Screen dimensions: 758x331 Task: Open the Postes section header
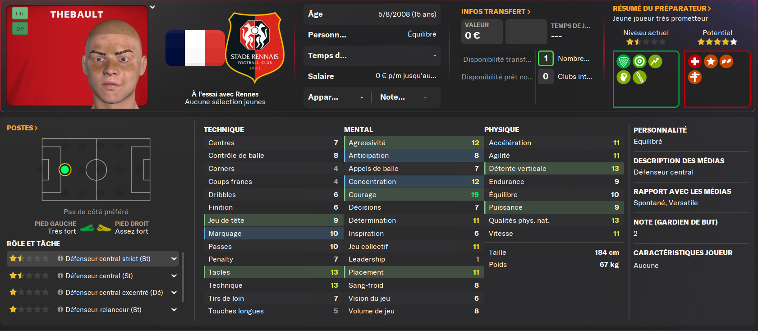point(22,128)
